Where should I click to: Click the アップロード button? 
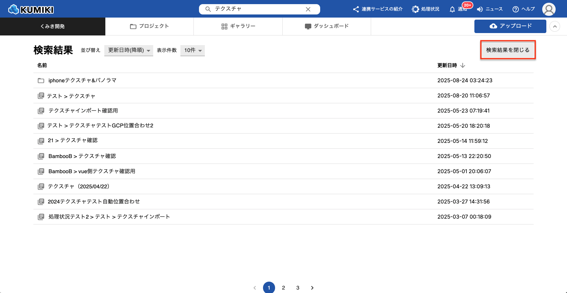pos(510,26)
